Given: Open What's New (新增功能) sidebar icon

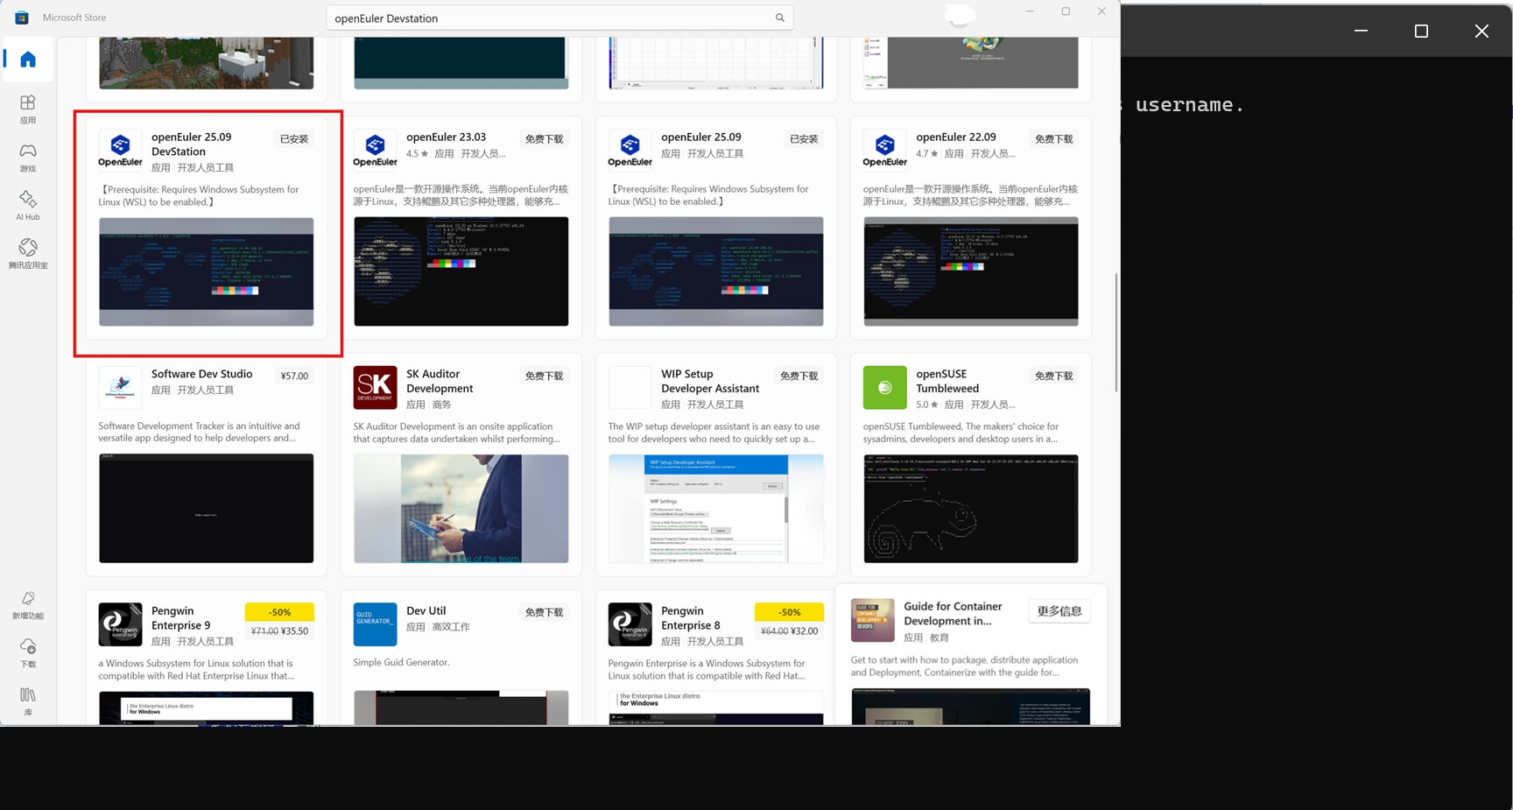Looking at the screenshot, I should pos(28,604).
